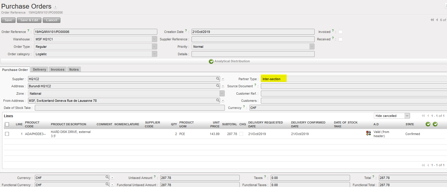Expand the Priority dropdown
The image size is (447, 187).
[312, 47]
